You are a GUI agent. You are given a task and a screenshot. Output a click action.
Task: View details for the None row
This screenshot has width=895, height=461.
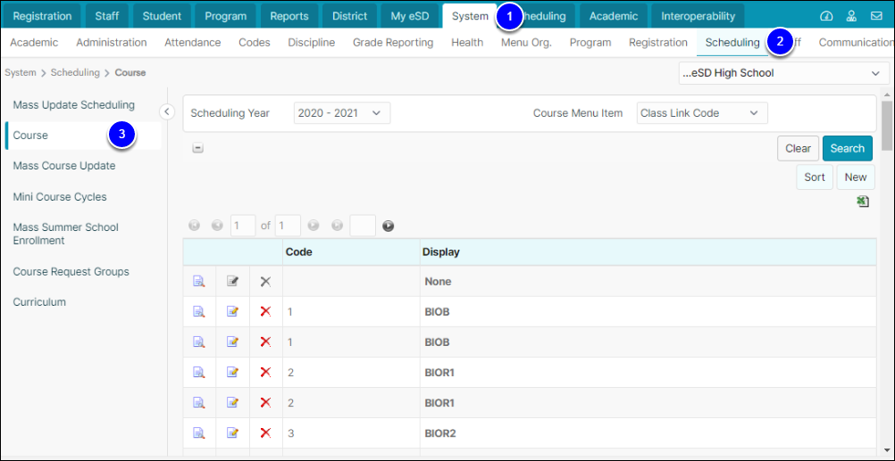coord(198,282)
